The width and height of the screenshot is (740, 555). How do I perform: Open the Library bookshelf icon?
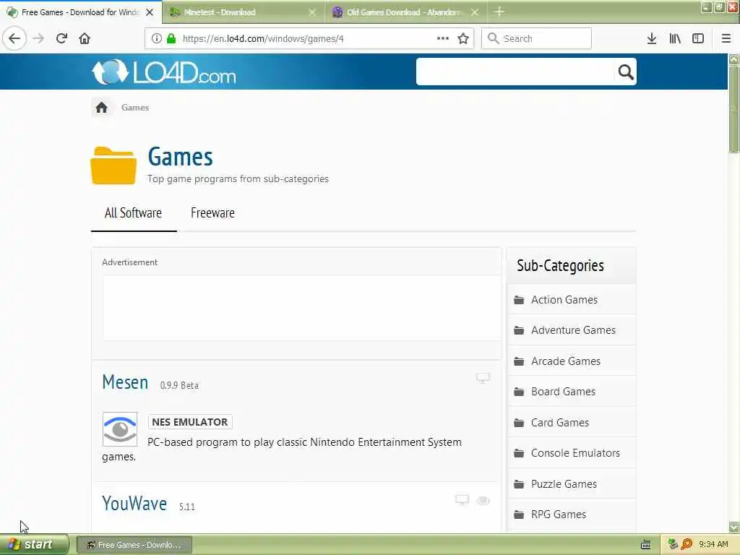(675, 39)
